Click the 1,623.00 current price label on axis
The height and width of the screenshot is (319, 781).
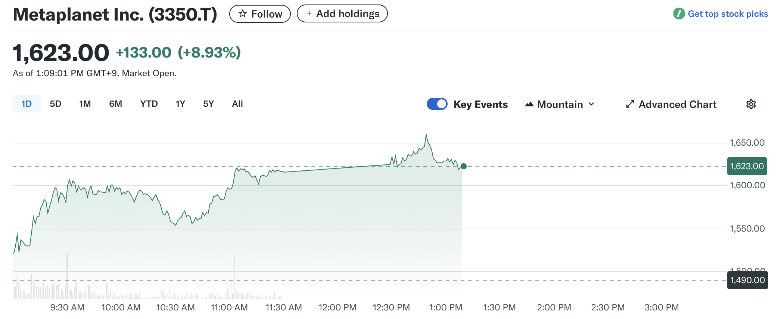[x=747, y=166]
